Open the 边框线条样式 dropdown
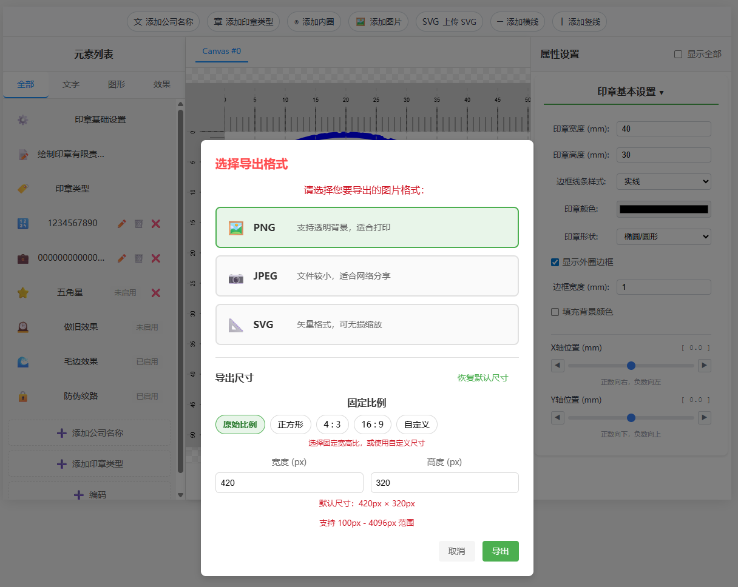 point(663,181)
